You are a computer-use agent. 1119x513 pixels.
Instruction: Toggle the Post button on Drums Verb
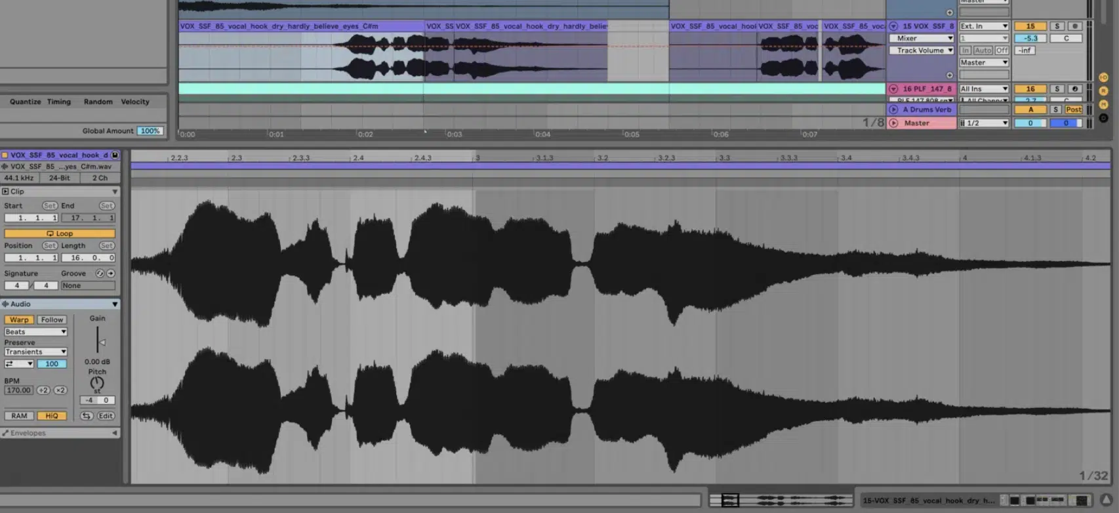pyautogui.click(x=1074, y=110)
